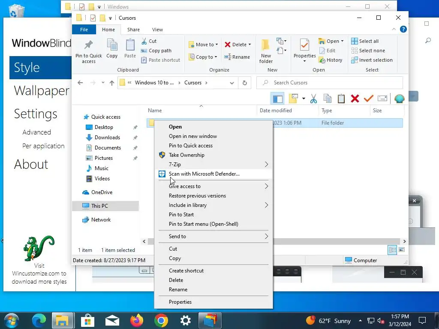Image resolution: width=439 pixels, height=329 pixels.
Task: Click Pin to Quick access ribbon icon
Action: click(88, 51)
